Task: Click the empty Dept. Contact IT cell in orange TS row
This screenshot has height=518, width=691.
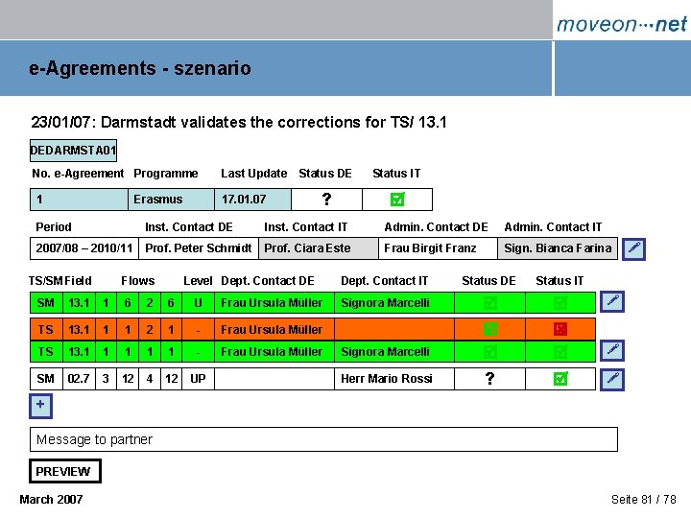Action: click(x=394, y=329)
